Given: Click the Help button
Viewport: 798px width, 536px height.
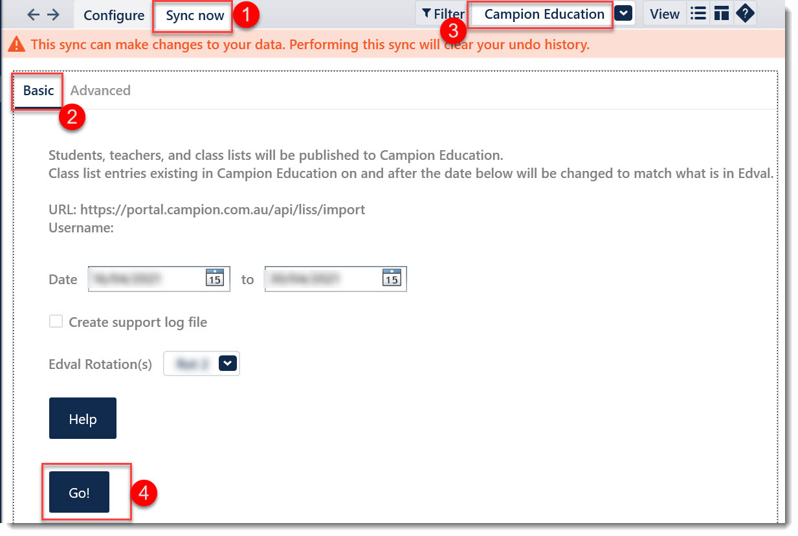Looking at the screenshot, I should [x=83, y=418].
